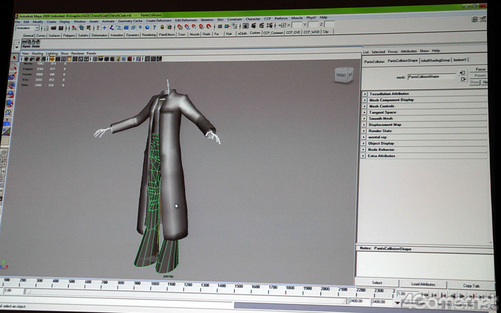This screenshot has width=501, height=313.
Task: Click the go to input connection icon
Action: click(x=462, y=73)
